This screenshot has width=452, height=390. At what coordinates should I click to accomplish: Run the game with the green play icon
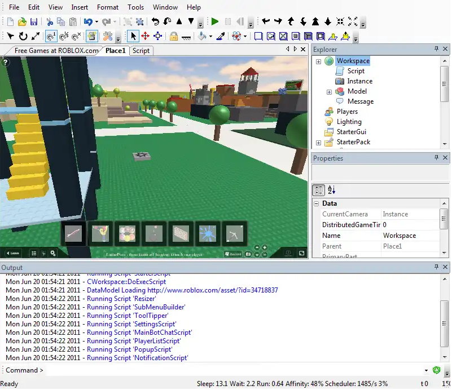point(214,21)
